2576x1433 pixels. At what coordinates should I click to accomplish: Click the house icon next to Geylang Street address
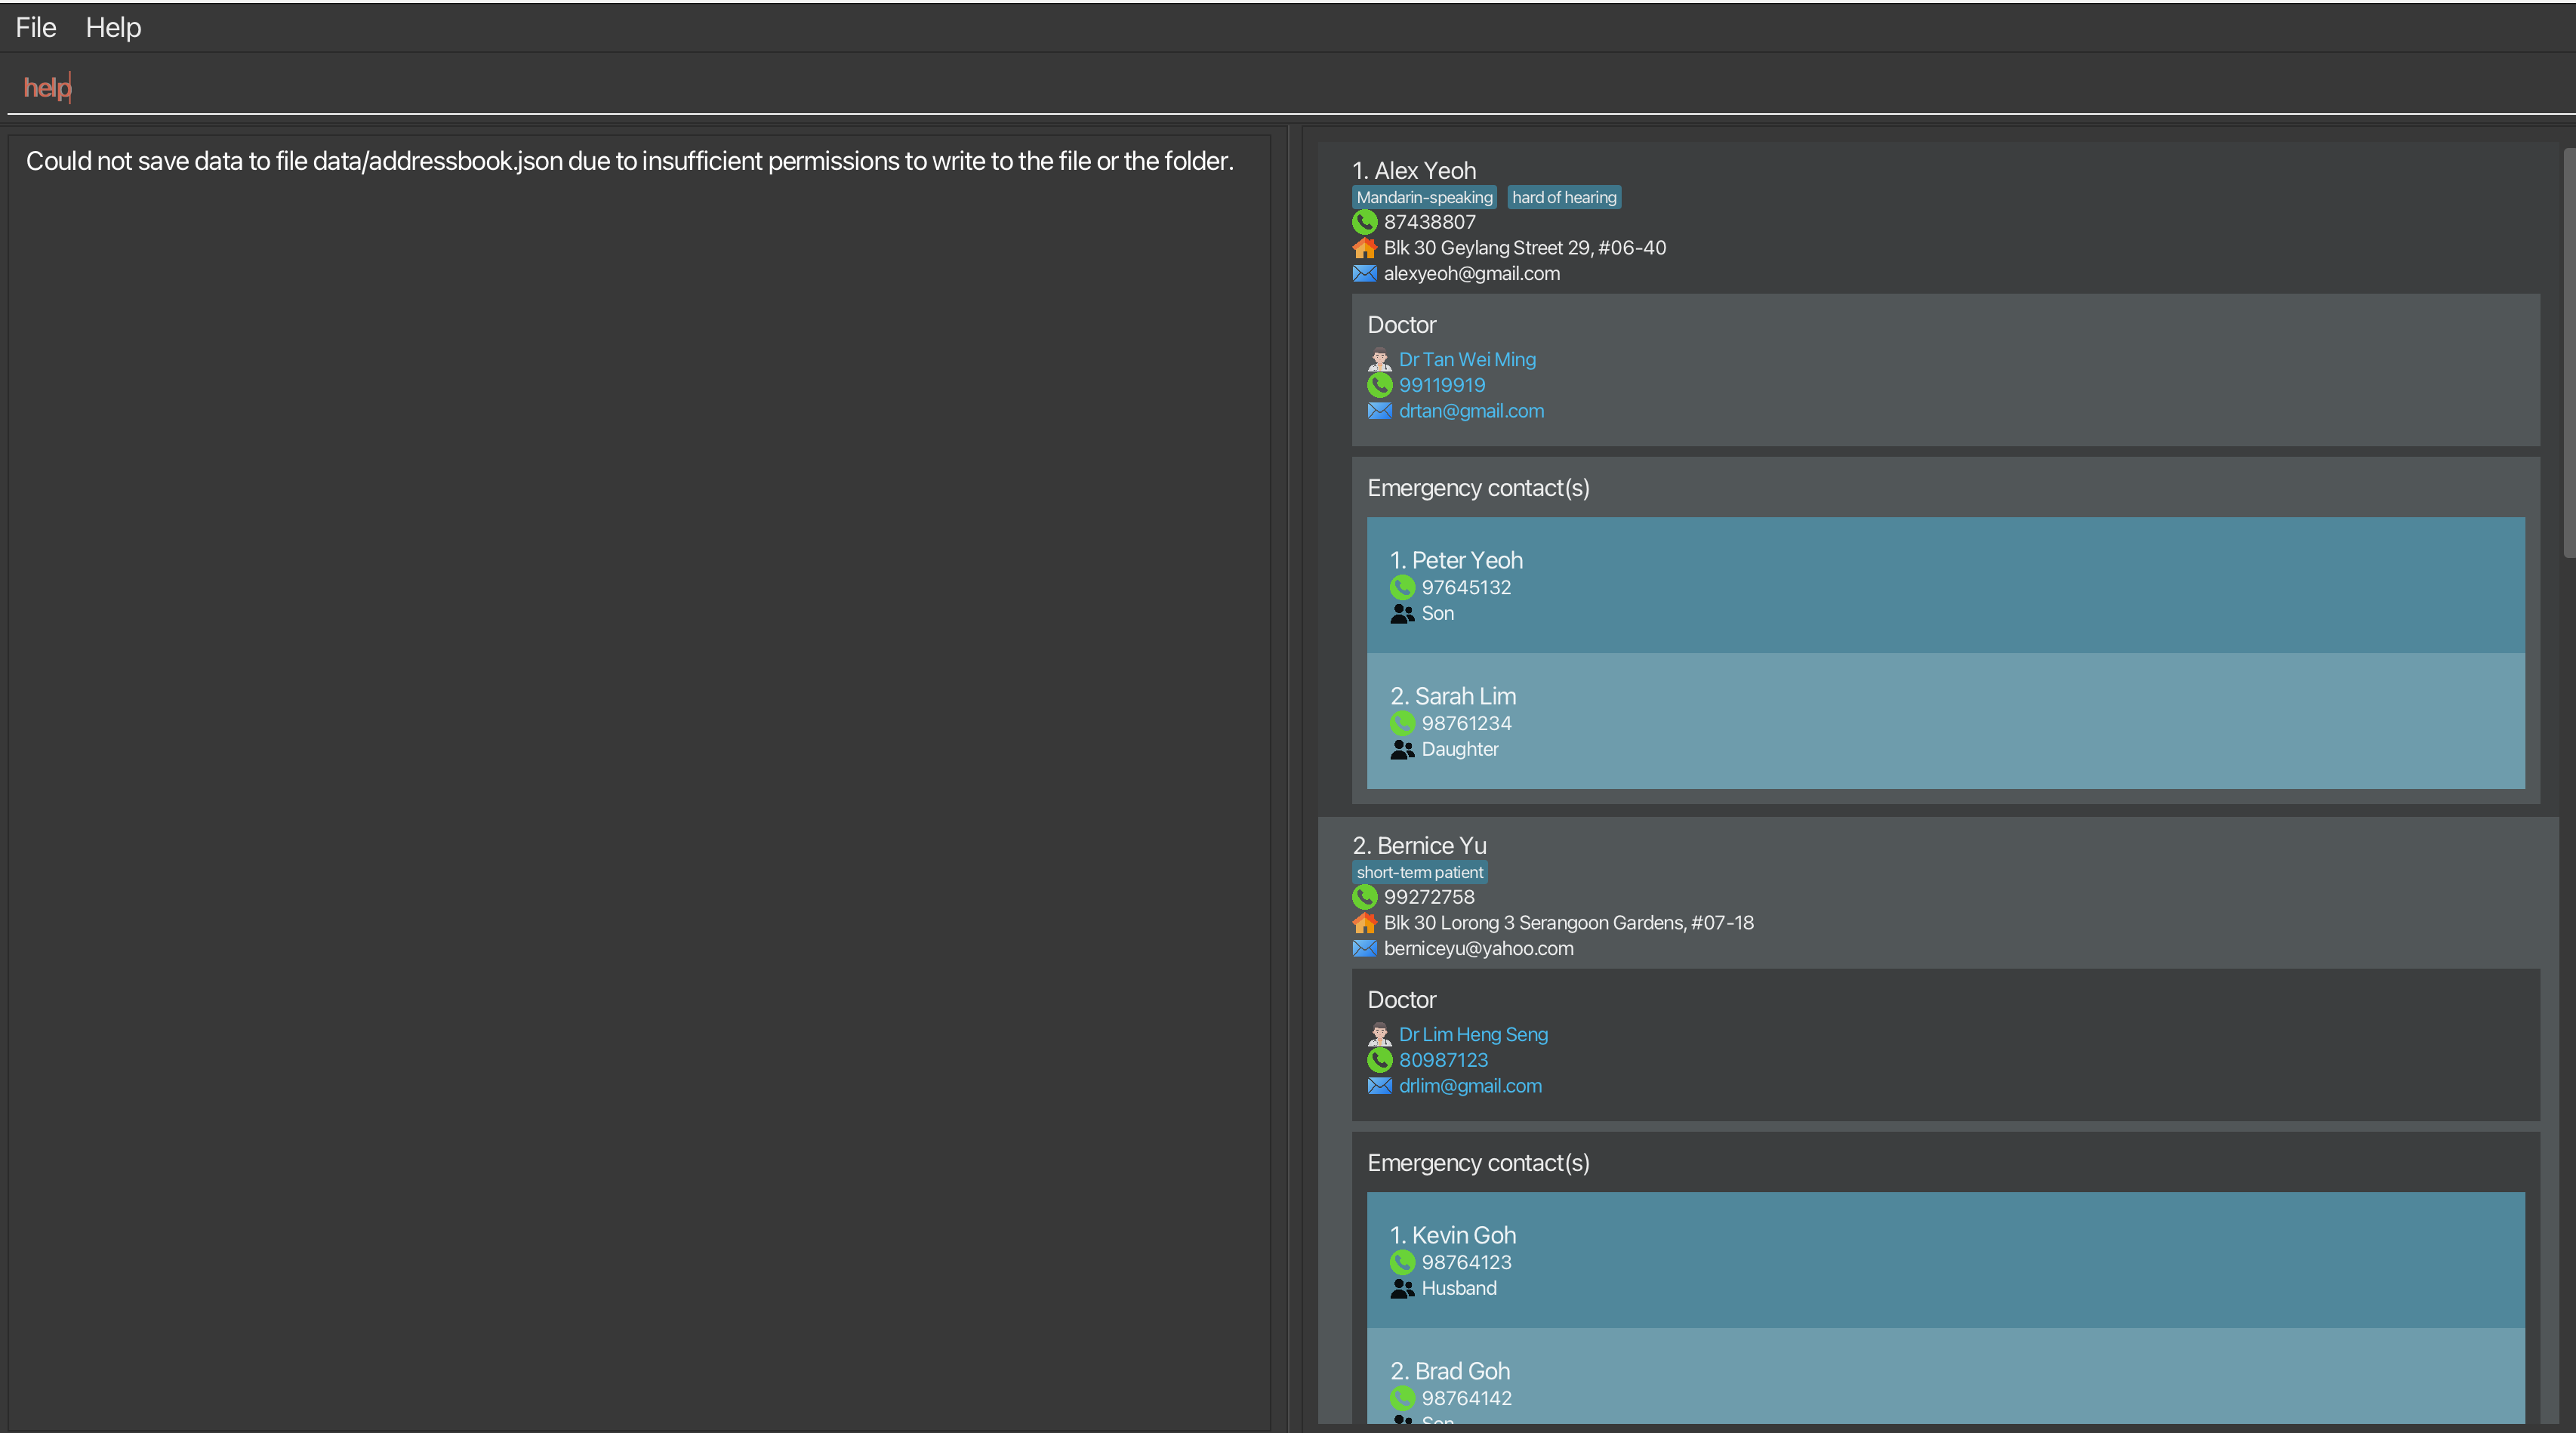point(1364,248)
